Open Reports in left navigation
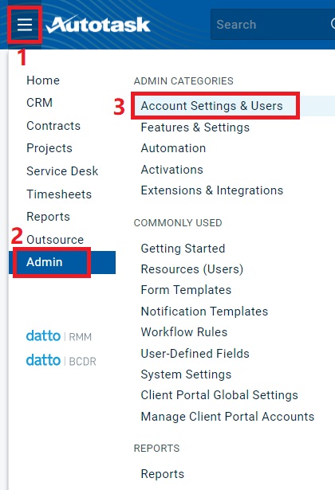 [48, 217]
